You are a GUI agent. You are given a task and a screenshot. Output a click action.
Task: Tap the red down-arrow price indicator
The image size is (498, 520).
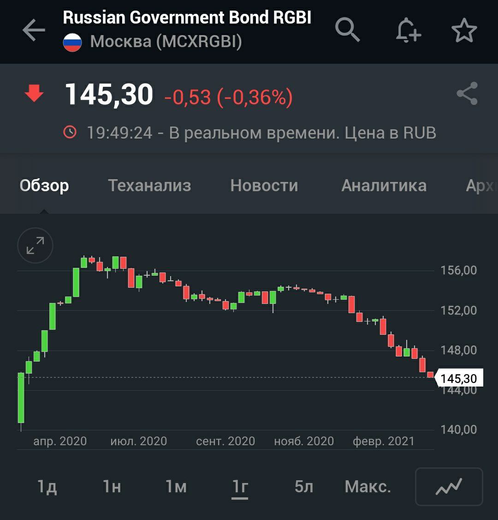pyautogui.click(x=34, y=94)
